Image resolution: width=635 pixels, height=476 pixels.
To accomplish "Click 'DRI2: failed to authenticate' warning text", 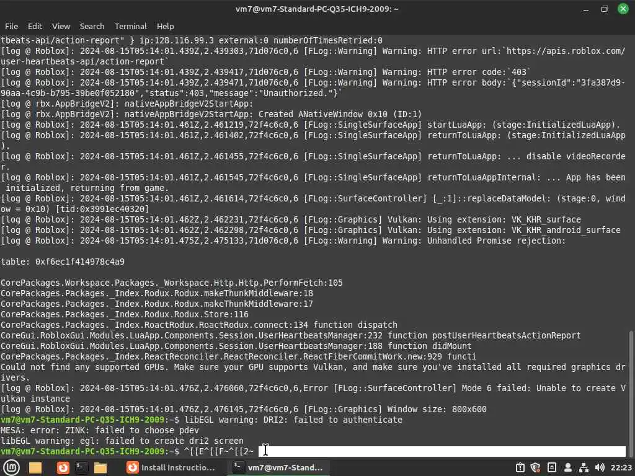I will click(x=333, y=420).
